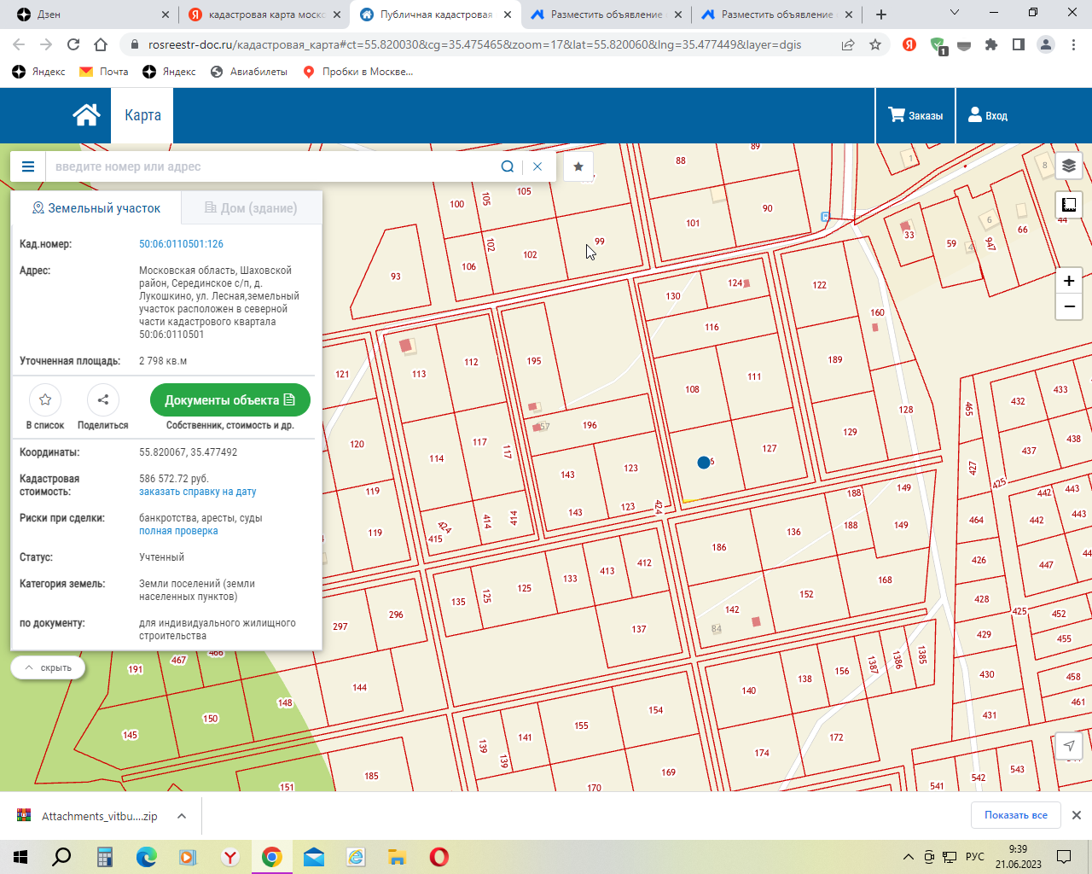This screenshot has height=874, width=1092.
Task: Zoom in the map with plus button
Action: click(x=1068, y=281)
